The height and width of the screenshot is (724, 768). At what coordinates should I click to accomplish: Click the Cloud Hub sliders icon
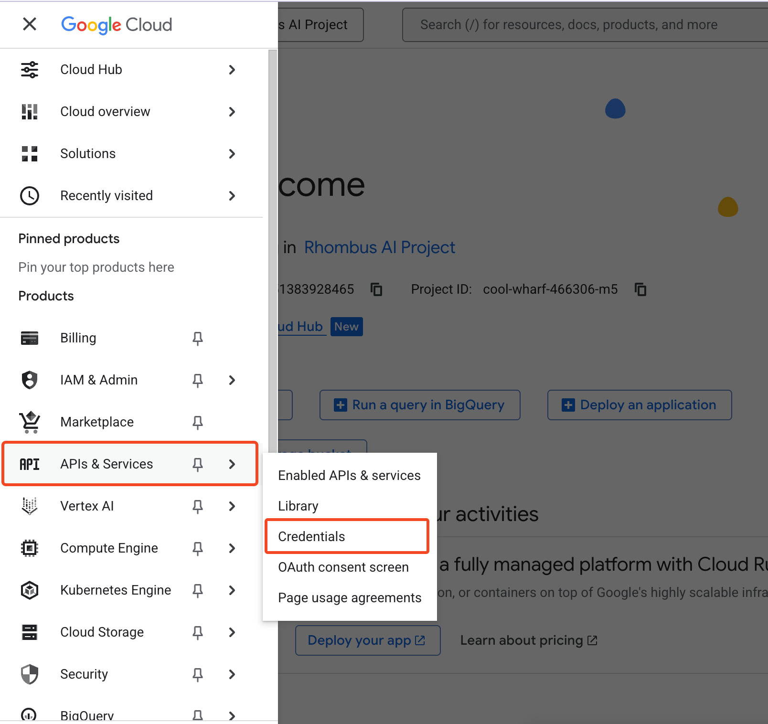tap(30, 70)
